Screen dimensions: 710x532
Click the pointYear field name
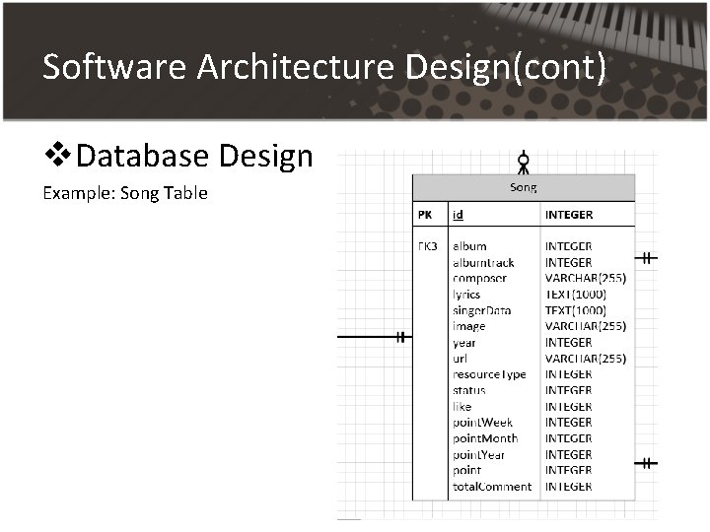478,455
